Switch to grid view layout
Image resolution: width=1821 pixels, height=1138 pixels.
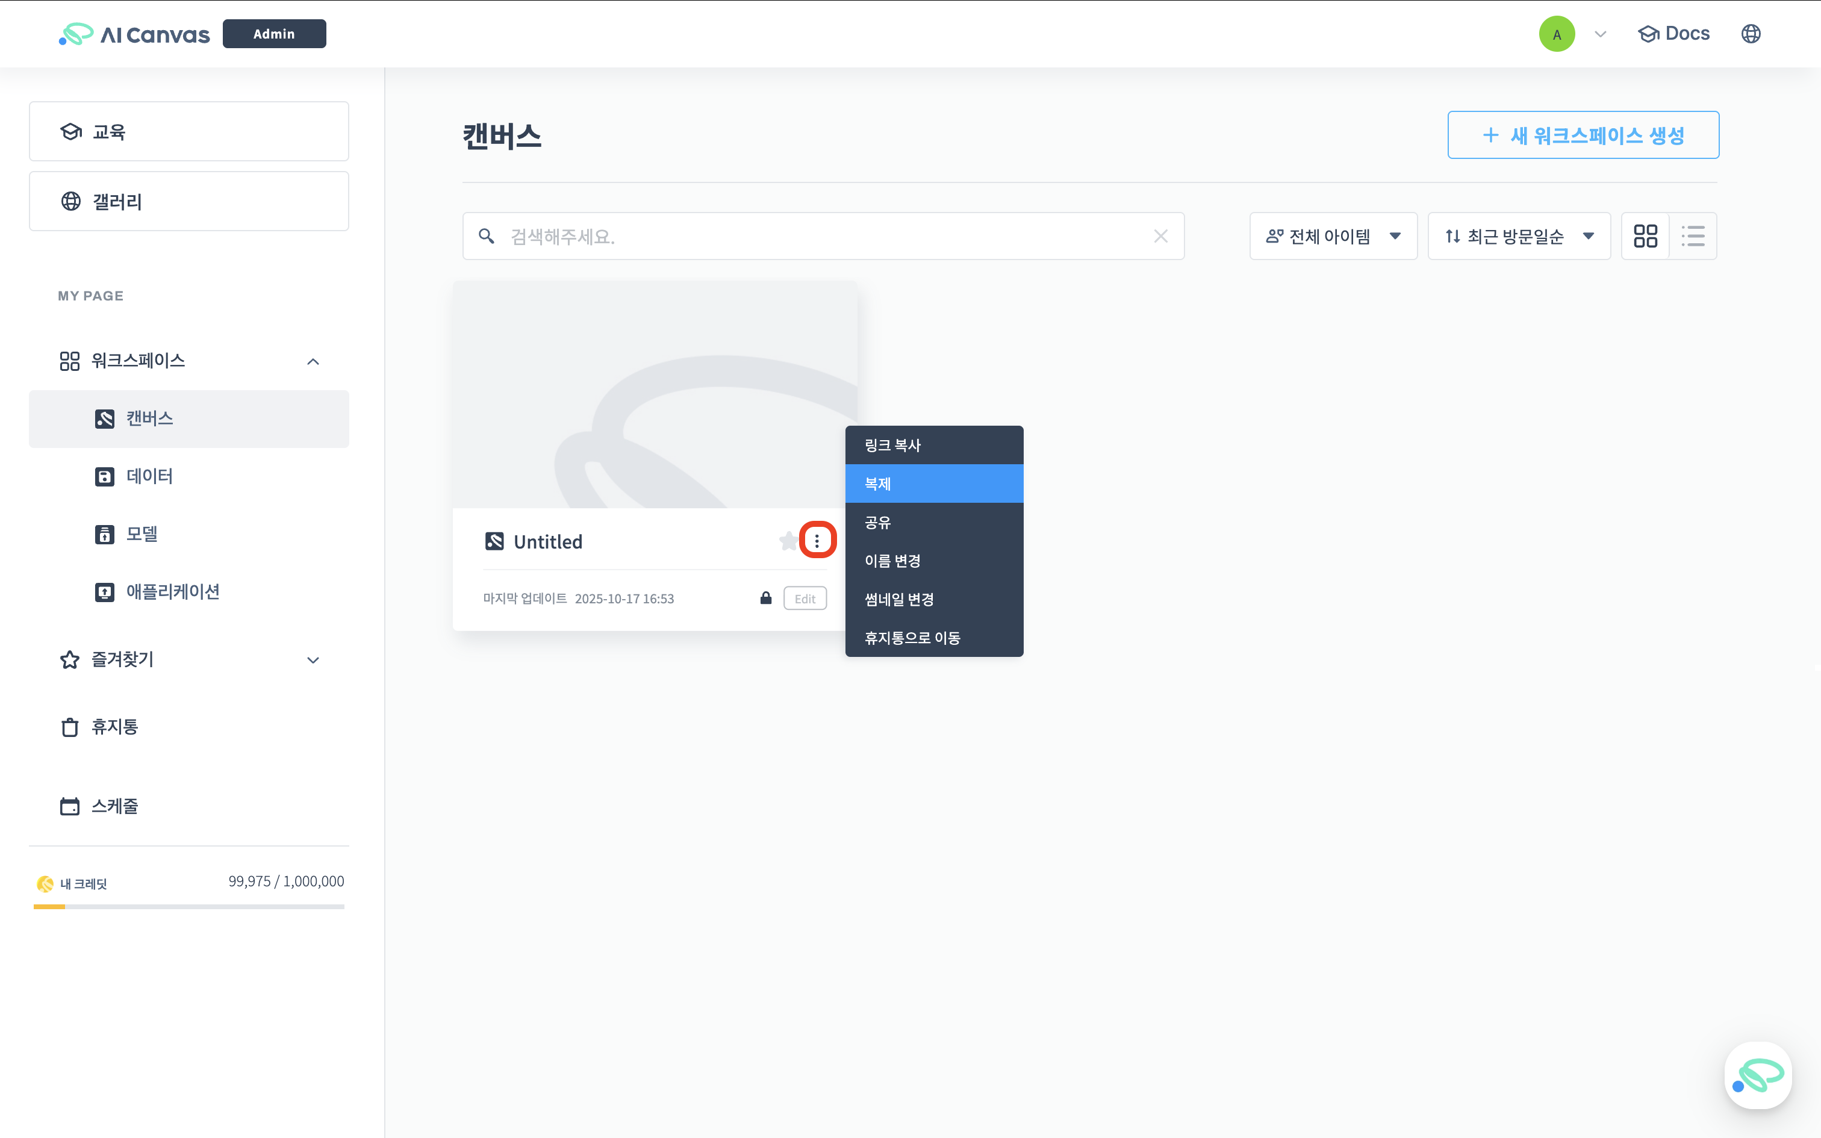[x=1645, y=236]
